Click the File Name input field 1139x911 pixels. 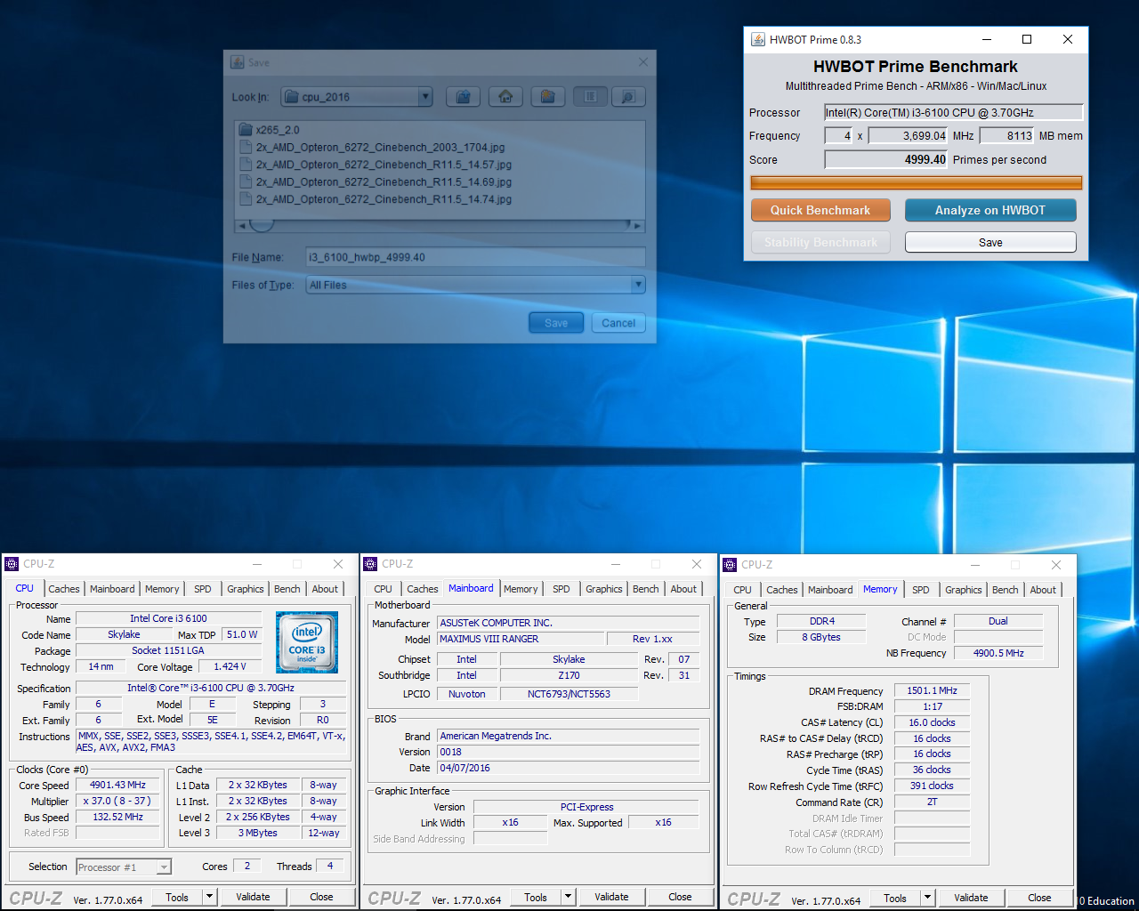[x=475, y=257]
